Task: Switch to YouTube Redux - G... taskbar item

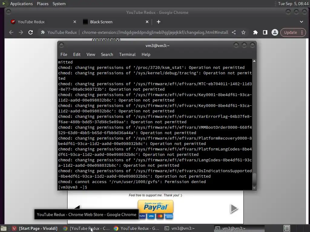Action: click(137, 228)
